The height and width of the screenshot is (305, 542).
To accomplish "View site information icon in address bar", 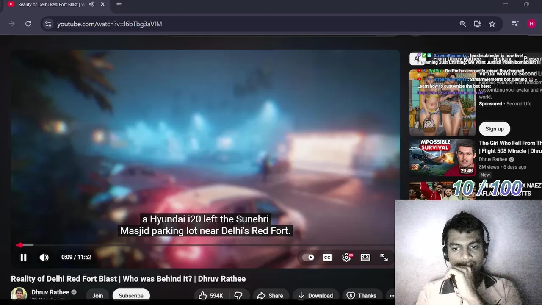I will [48, 24].
